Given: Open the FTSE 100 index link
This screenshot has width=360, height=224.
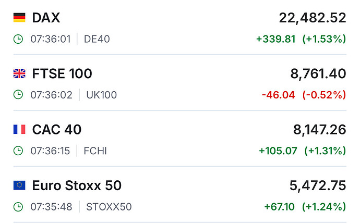Looking at the screenshot, I should click(62, 74).
